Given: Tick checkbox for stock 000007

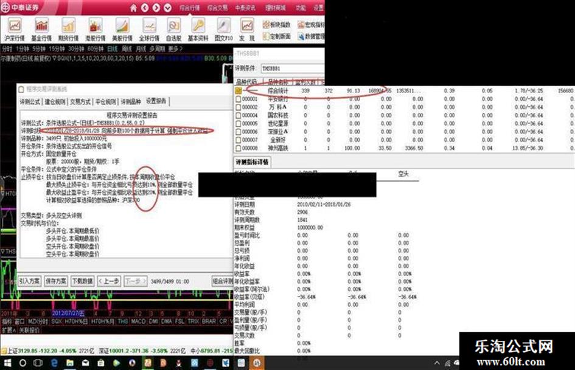Looking at the screenshot, I should [239, 140].
